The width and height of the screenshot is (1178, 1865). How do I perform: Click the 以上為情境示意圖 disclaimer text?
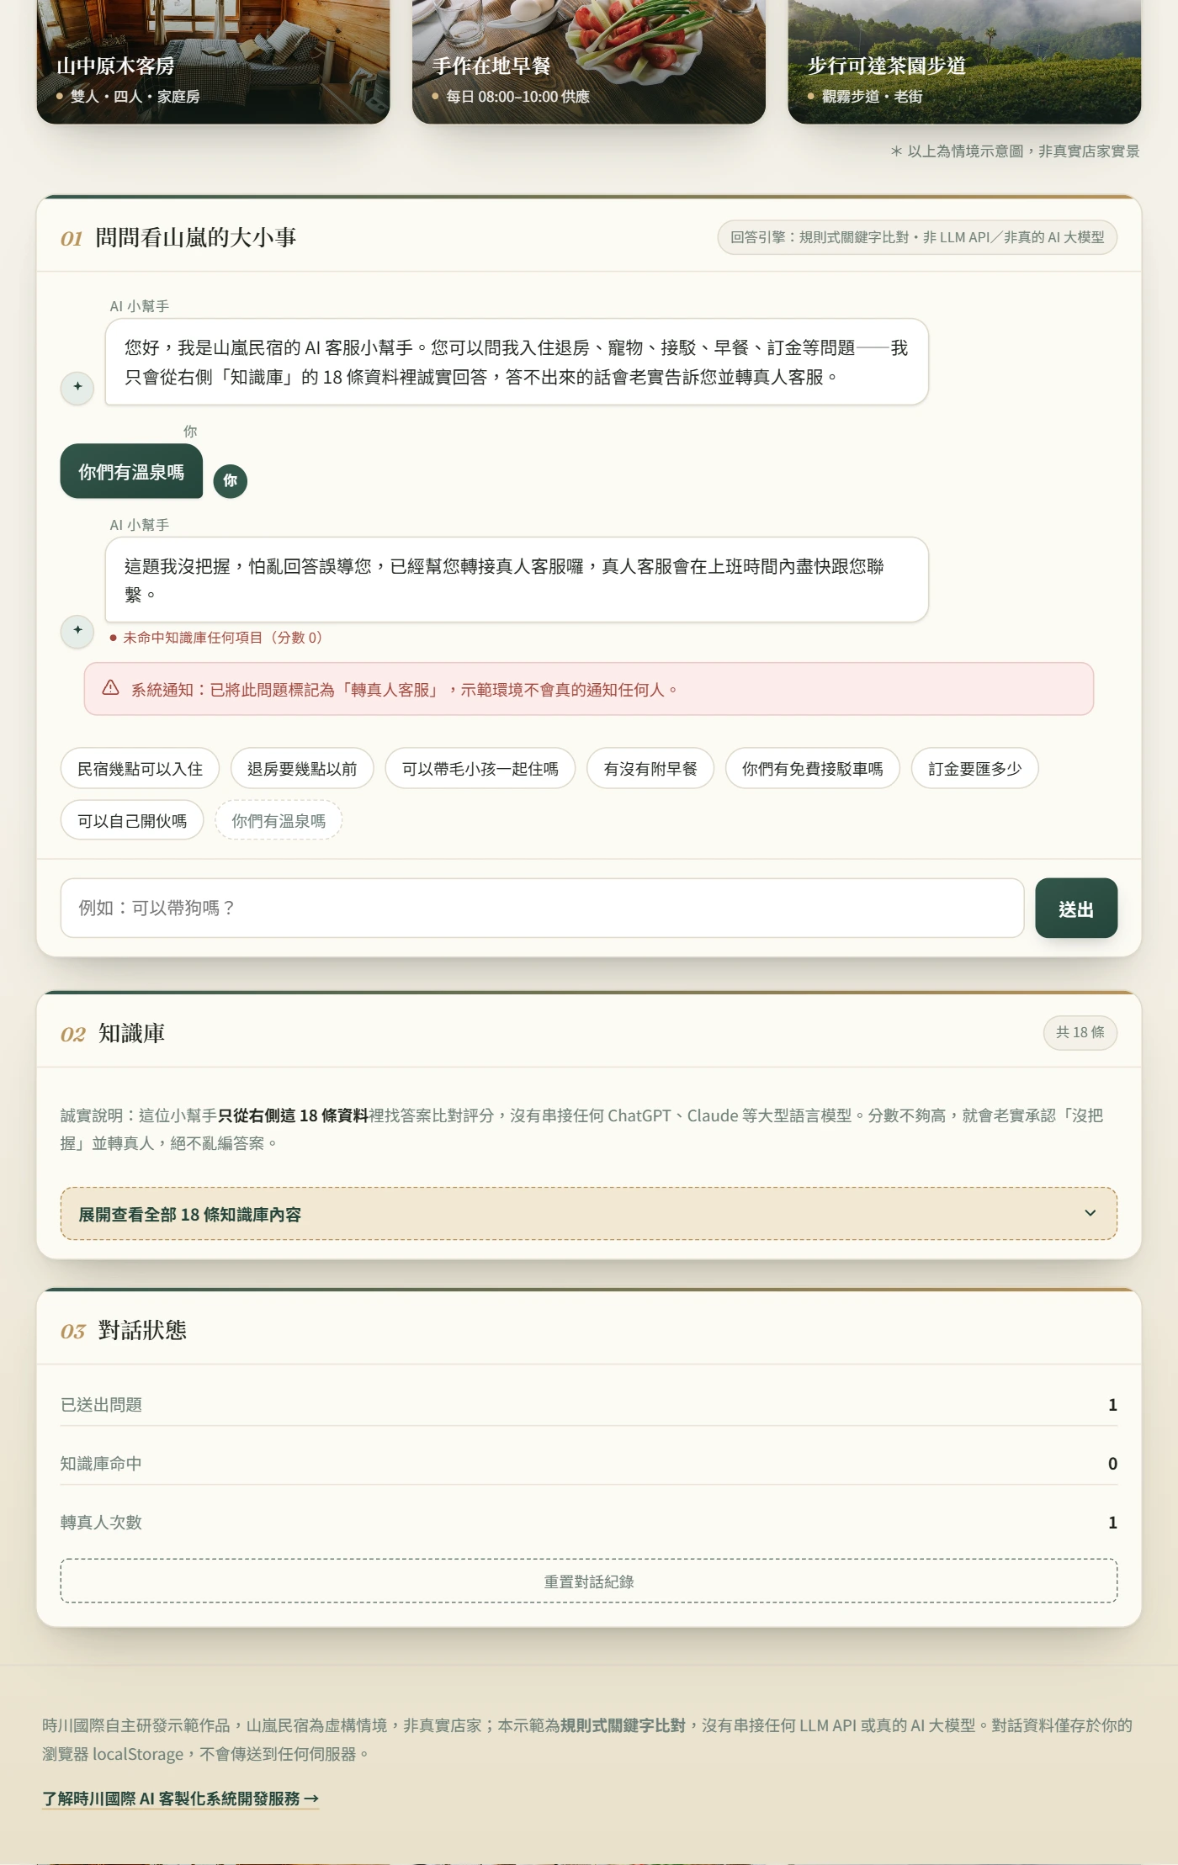[1016, 151]
